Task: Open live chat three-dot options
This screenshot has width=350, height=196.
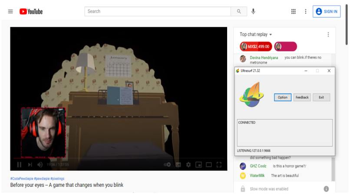Action: click(x=328, y=35)
